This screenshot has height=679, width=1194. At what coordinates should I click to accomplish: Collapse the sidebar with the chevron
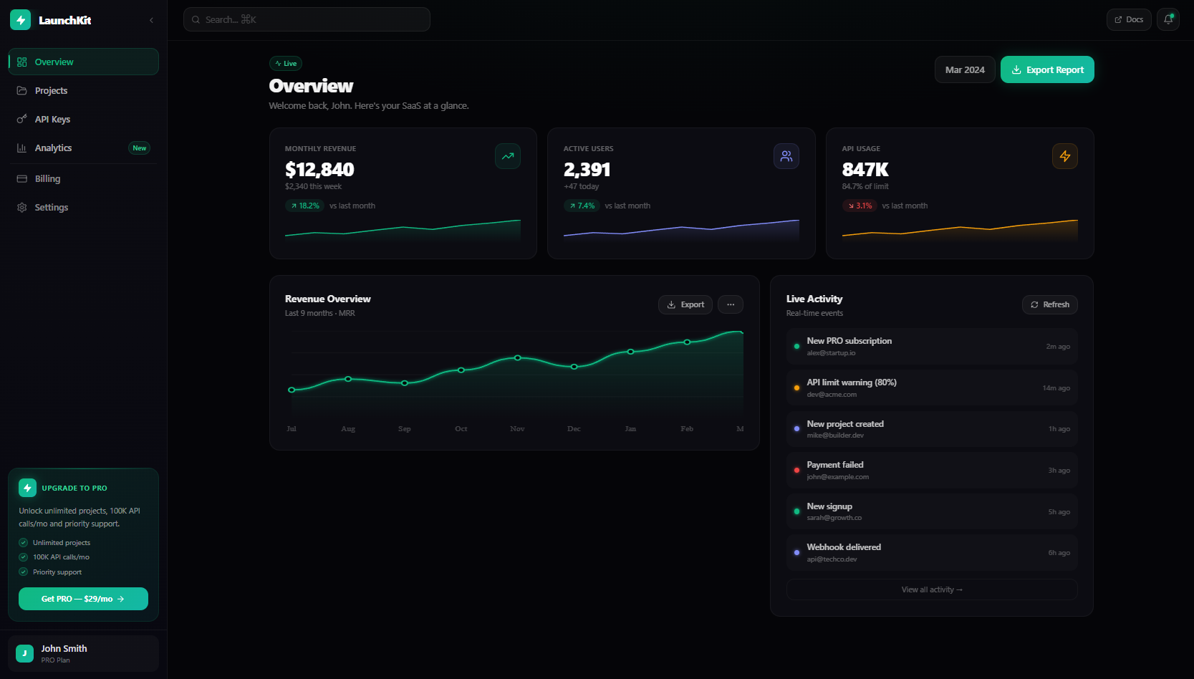click(x=151, y=20)
